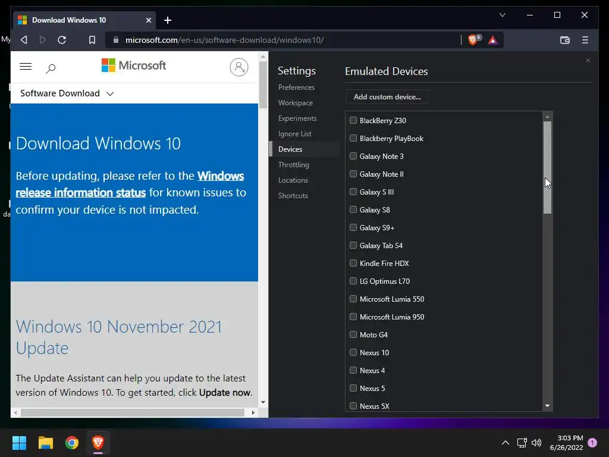Enable Galaxy S9+ device
The height and width of the screenshot is (457, 609).
[353, 227]
